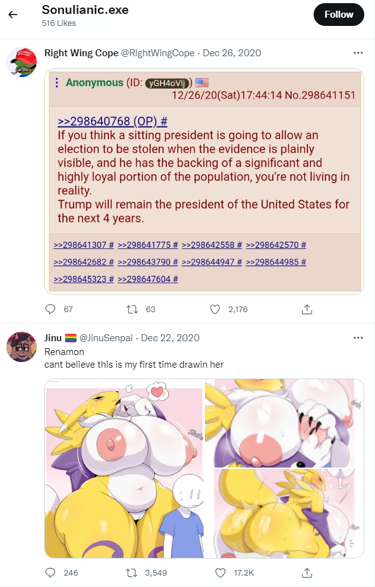This screenshot has height=587, width=375.
Task: Go back using the left arrow
Action: 13,15
